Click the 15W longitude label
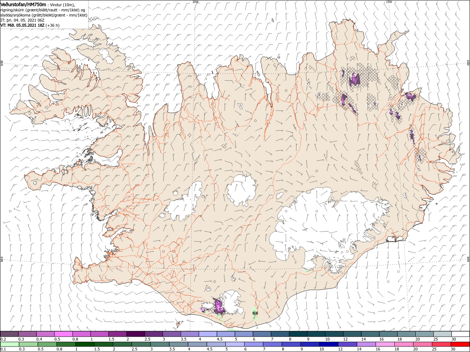Image resolution: width=470 pixels, height=352 pixels. [x=389, y=2]
